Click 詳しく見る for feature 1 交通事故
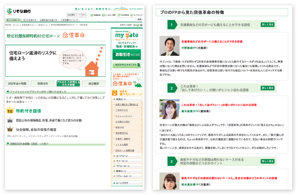The image size is (298, 195). [x=267, y=25]
